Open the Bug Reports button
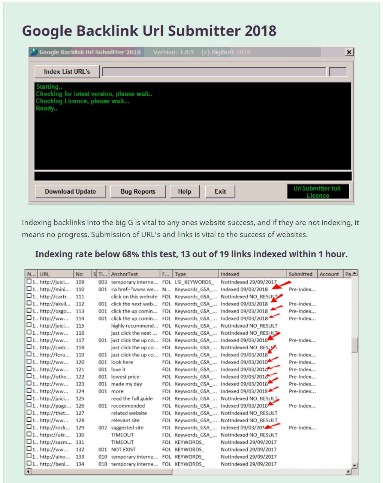 coord(138,191)
